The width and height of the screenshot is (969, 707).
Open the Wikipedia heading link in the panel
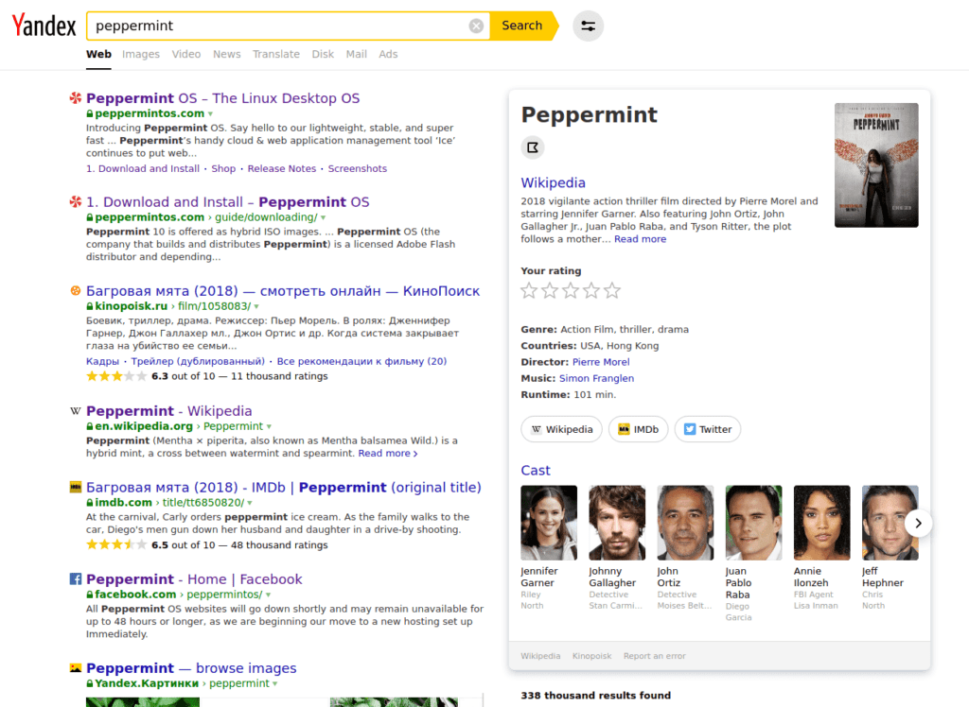(553, 182)
